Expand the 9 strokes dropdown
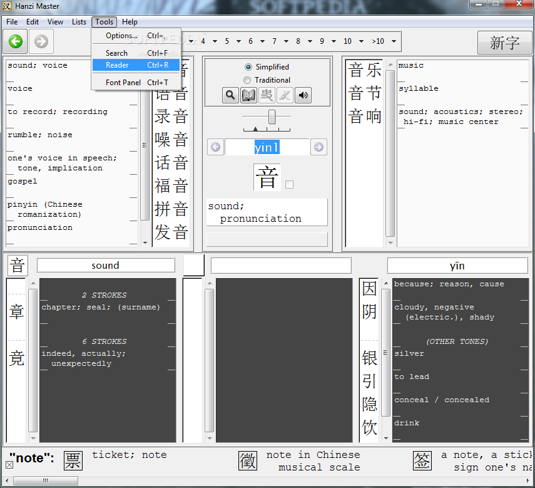 (x=334, y=41)
